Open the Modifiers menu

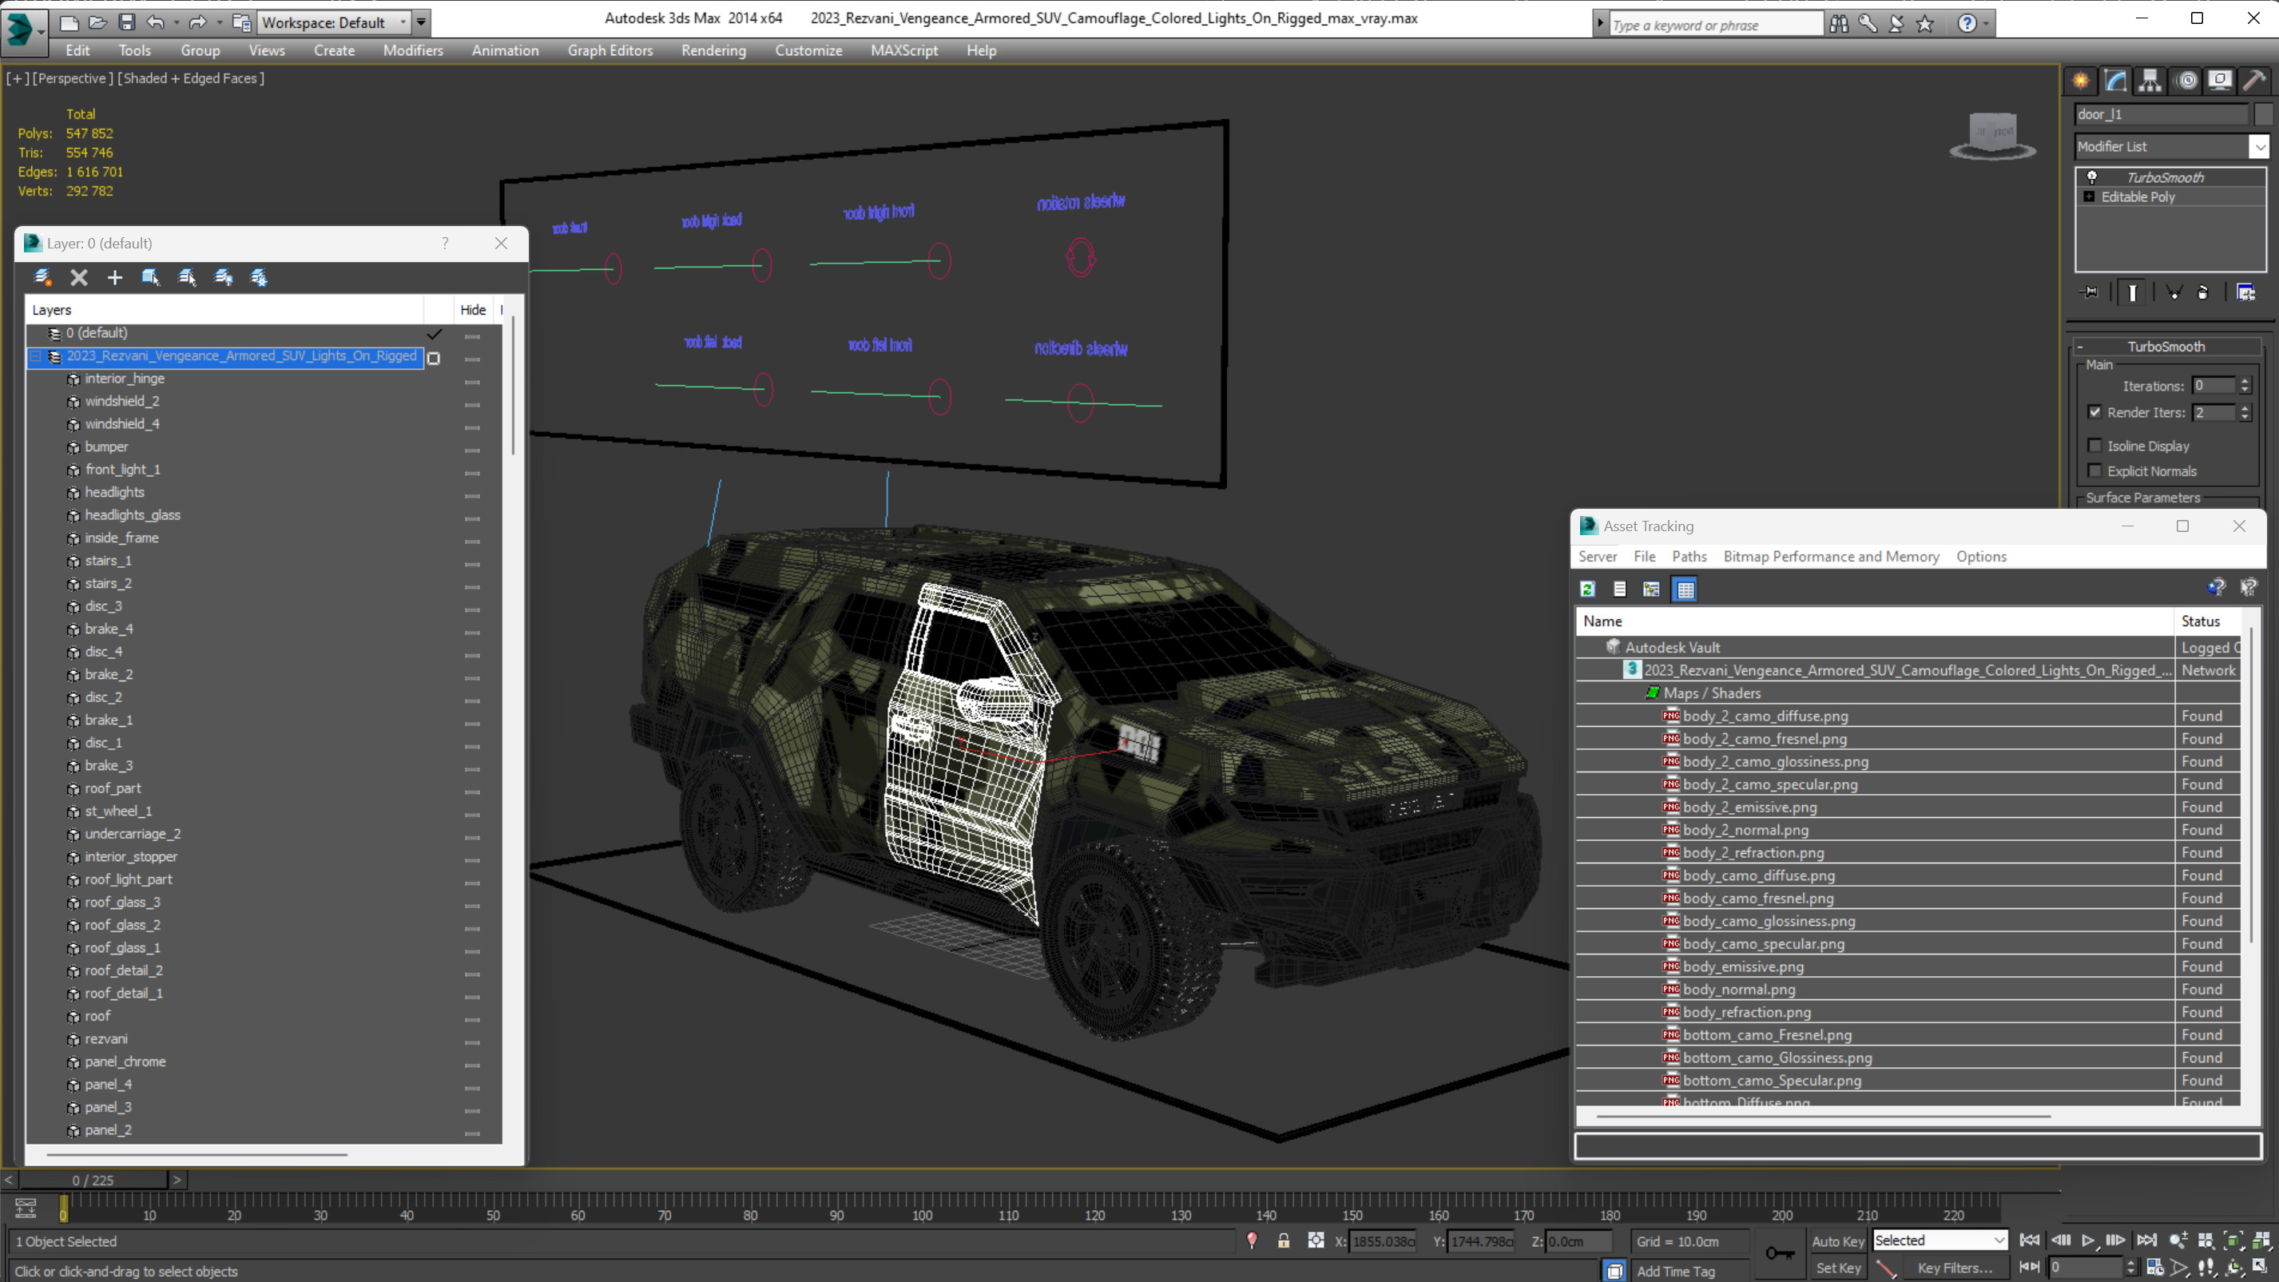412,50
